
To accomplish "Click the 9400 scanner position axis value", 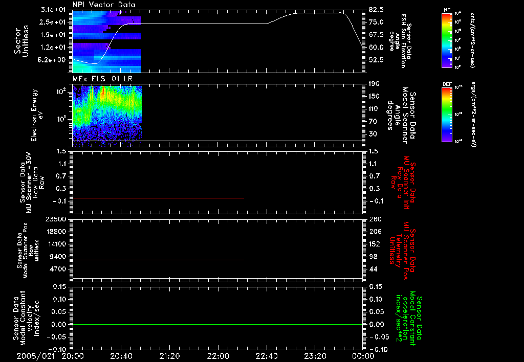I will point(58,257).
